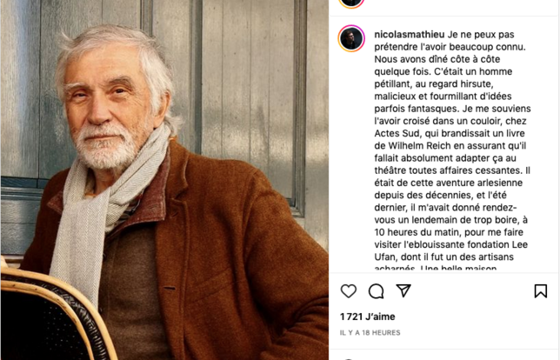Save the post with the bookmark icon
The image size is (560, 360).
[x=540, y=291]
